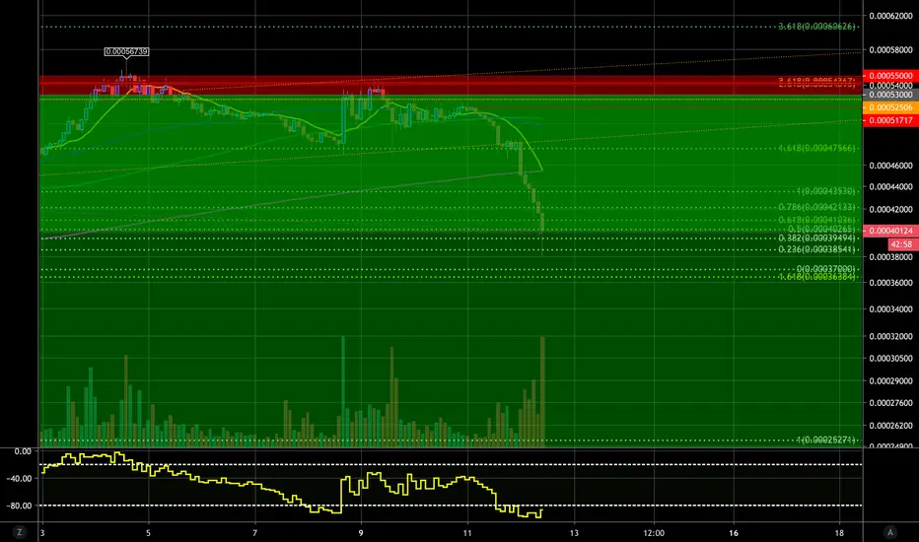
Task: Click the 0.00034000 axis price
Action: tap(890, 308)
